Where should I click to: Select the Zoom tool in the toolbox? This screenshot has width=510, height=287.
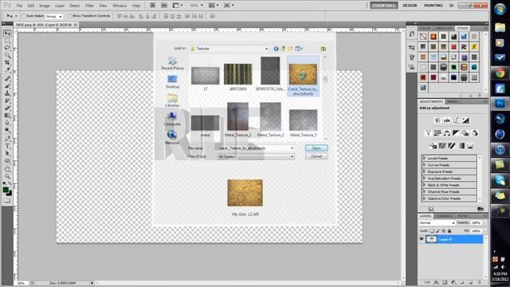tap(7, 176)
